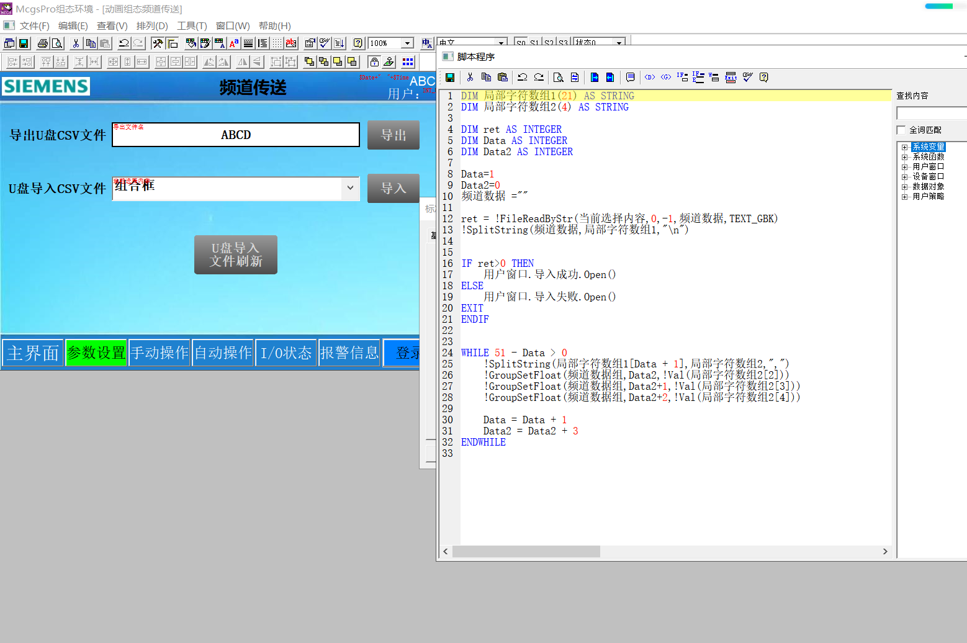
Task: Click the help question icon in script toolbar
Action: pyautogui.click(x=764, y=78)
